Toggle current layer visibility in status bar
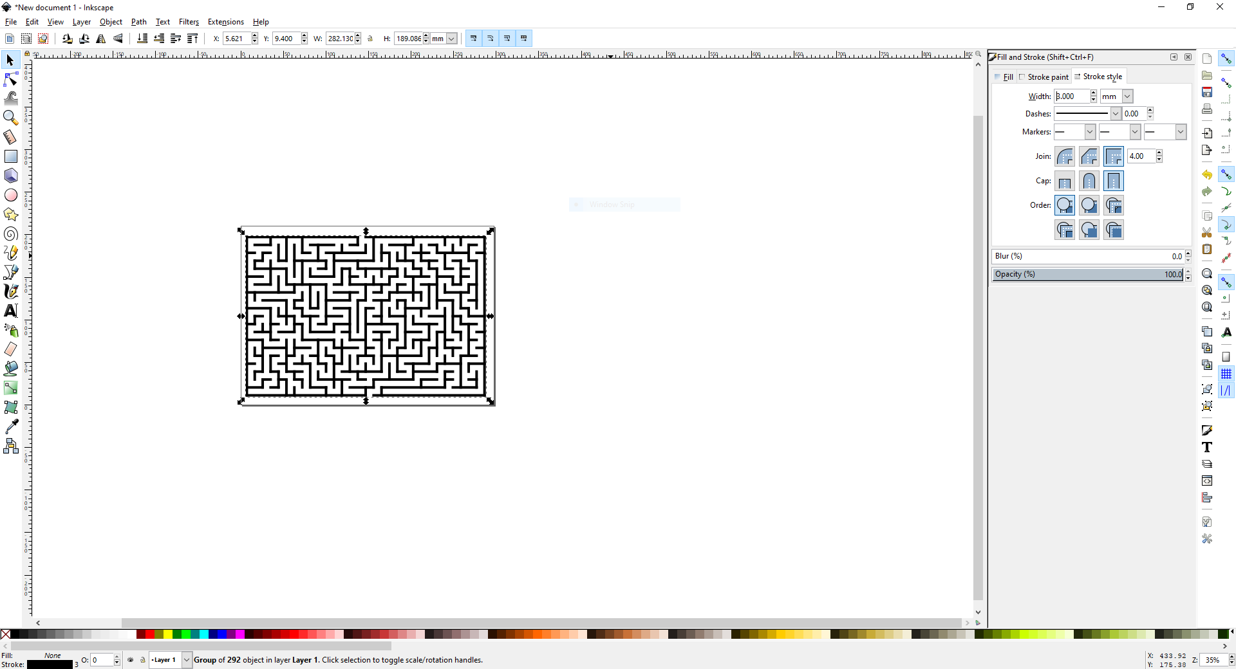Viewport: 1236px width, 669px height. (x=130, y=660)
